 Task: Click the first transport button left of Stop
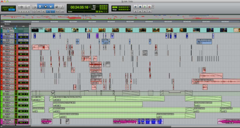136,7
